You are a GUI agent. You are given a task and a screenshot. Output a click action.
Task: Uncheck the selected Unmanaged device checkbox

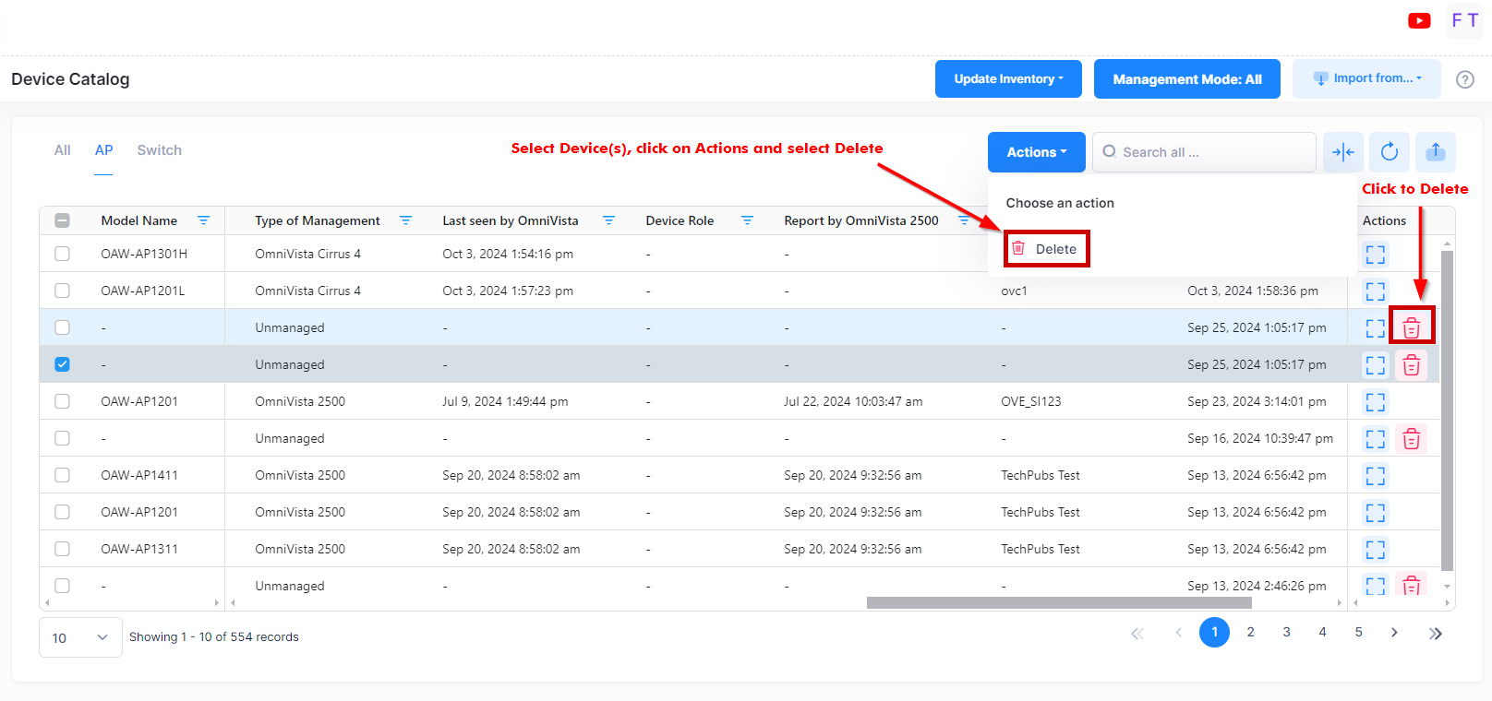(x=62, y=364)
